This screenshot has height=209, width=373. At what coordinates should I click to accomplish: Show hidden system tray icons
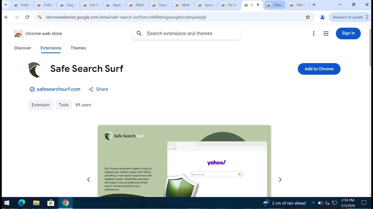(x=313, y=203)
